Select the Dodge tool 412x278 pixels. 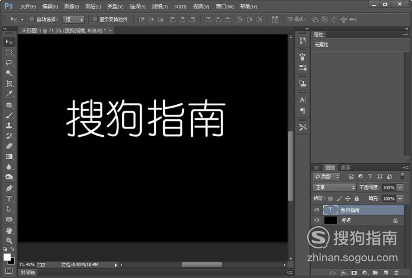click(x=9, y=177)
